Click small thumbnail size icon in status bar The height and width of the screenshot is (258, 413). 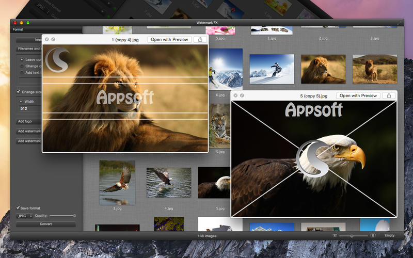pyautogui.click(x=335, y=236)
